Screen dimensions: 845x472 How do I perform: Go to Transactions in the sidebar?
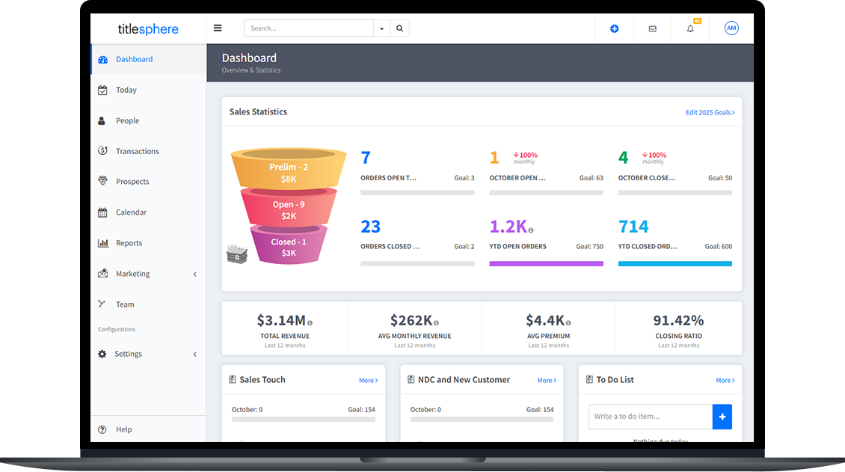(137, 151)
